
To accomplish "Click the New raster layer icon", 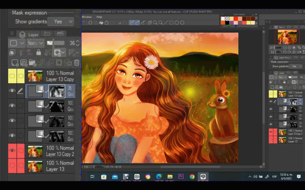I will click(x=14, y=62).
